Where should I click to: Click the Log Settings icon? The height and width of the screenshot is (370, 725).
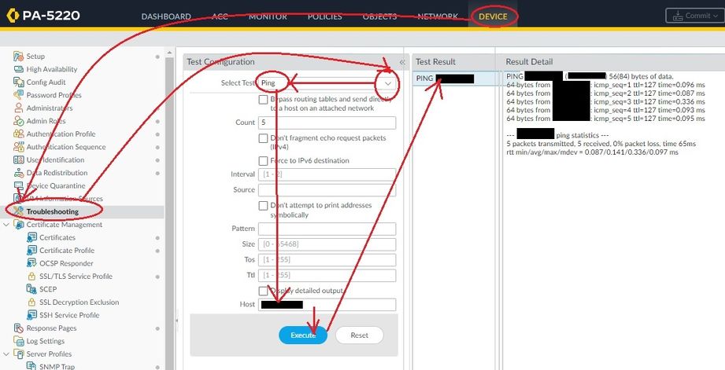(x=18, y=341)
